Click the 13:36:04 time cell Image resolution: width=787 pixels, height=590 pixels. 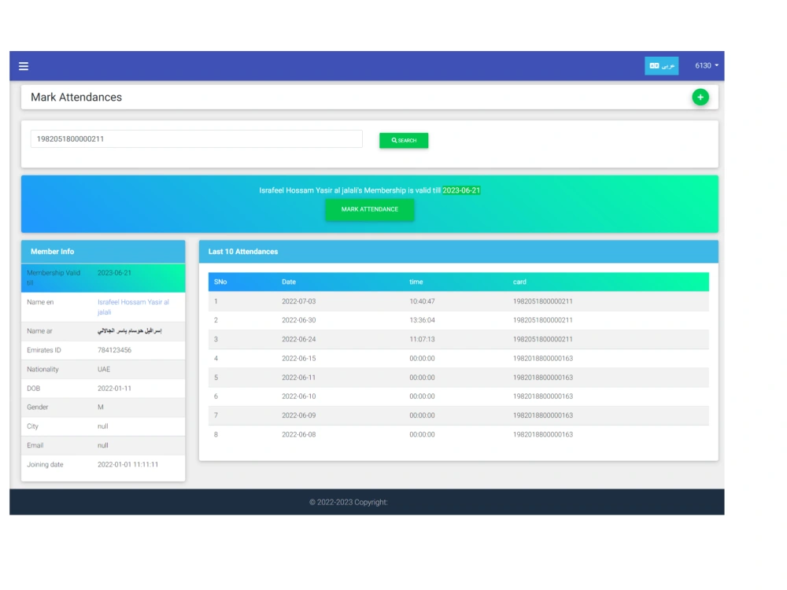tap(422, 320)
